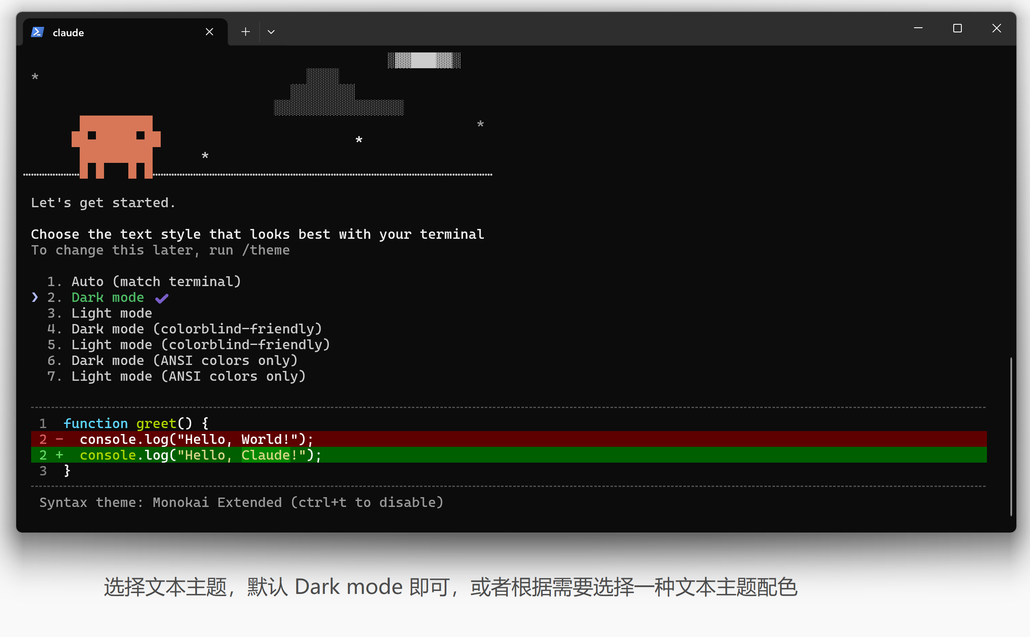Screen dimensions: 1030x637
Task: Open a new terminal tab with plus
Action: tap(246, 32)
